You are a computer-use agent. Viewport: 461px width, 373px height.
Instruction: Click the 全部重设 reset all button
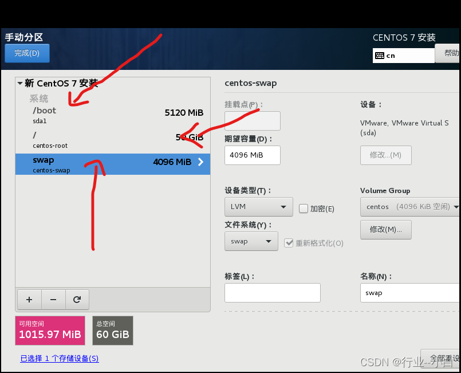click(x=440, y=358)
